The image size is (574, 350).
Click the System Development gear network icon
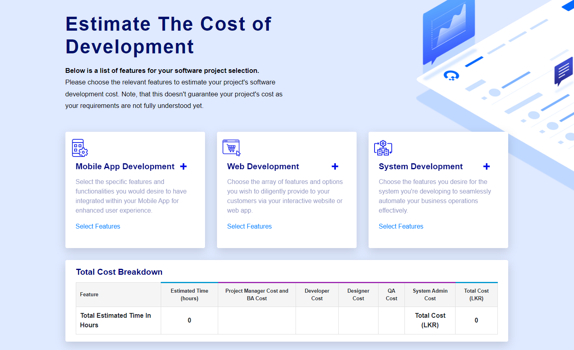click(x=383, y=148)
